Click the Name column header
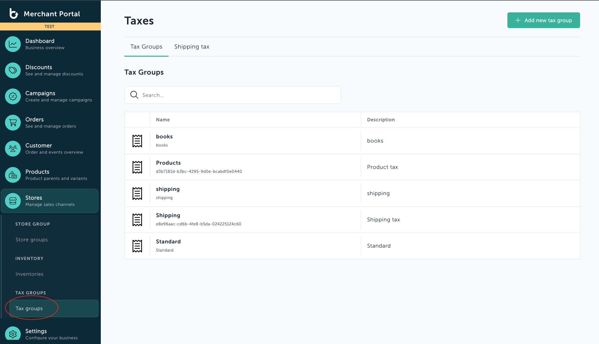Viewport: 599px width, 344px height. click(163, 120)
